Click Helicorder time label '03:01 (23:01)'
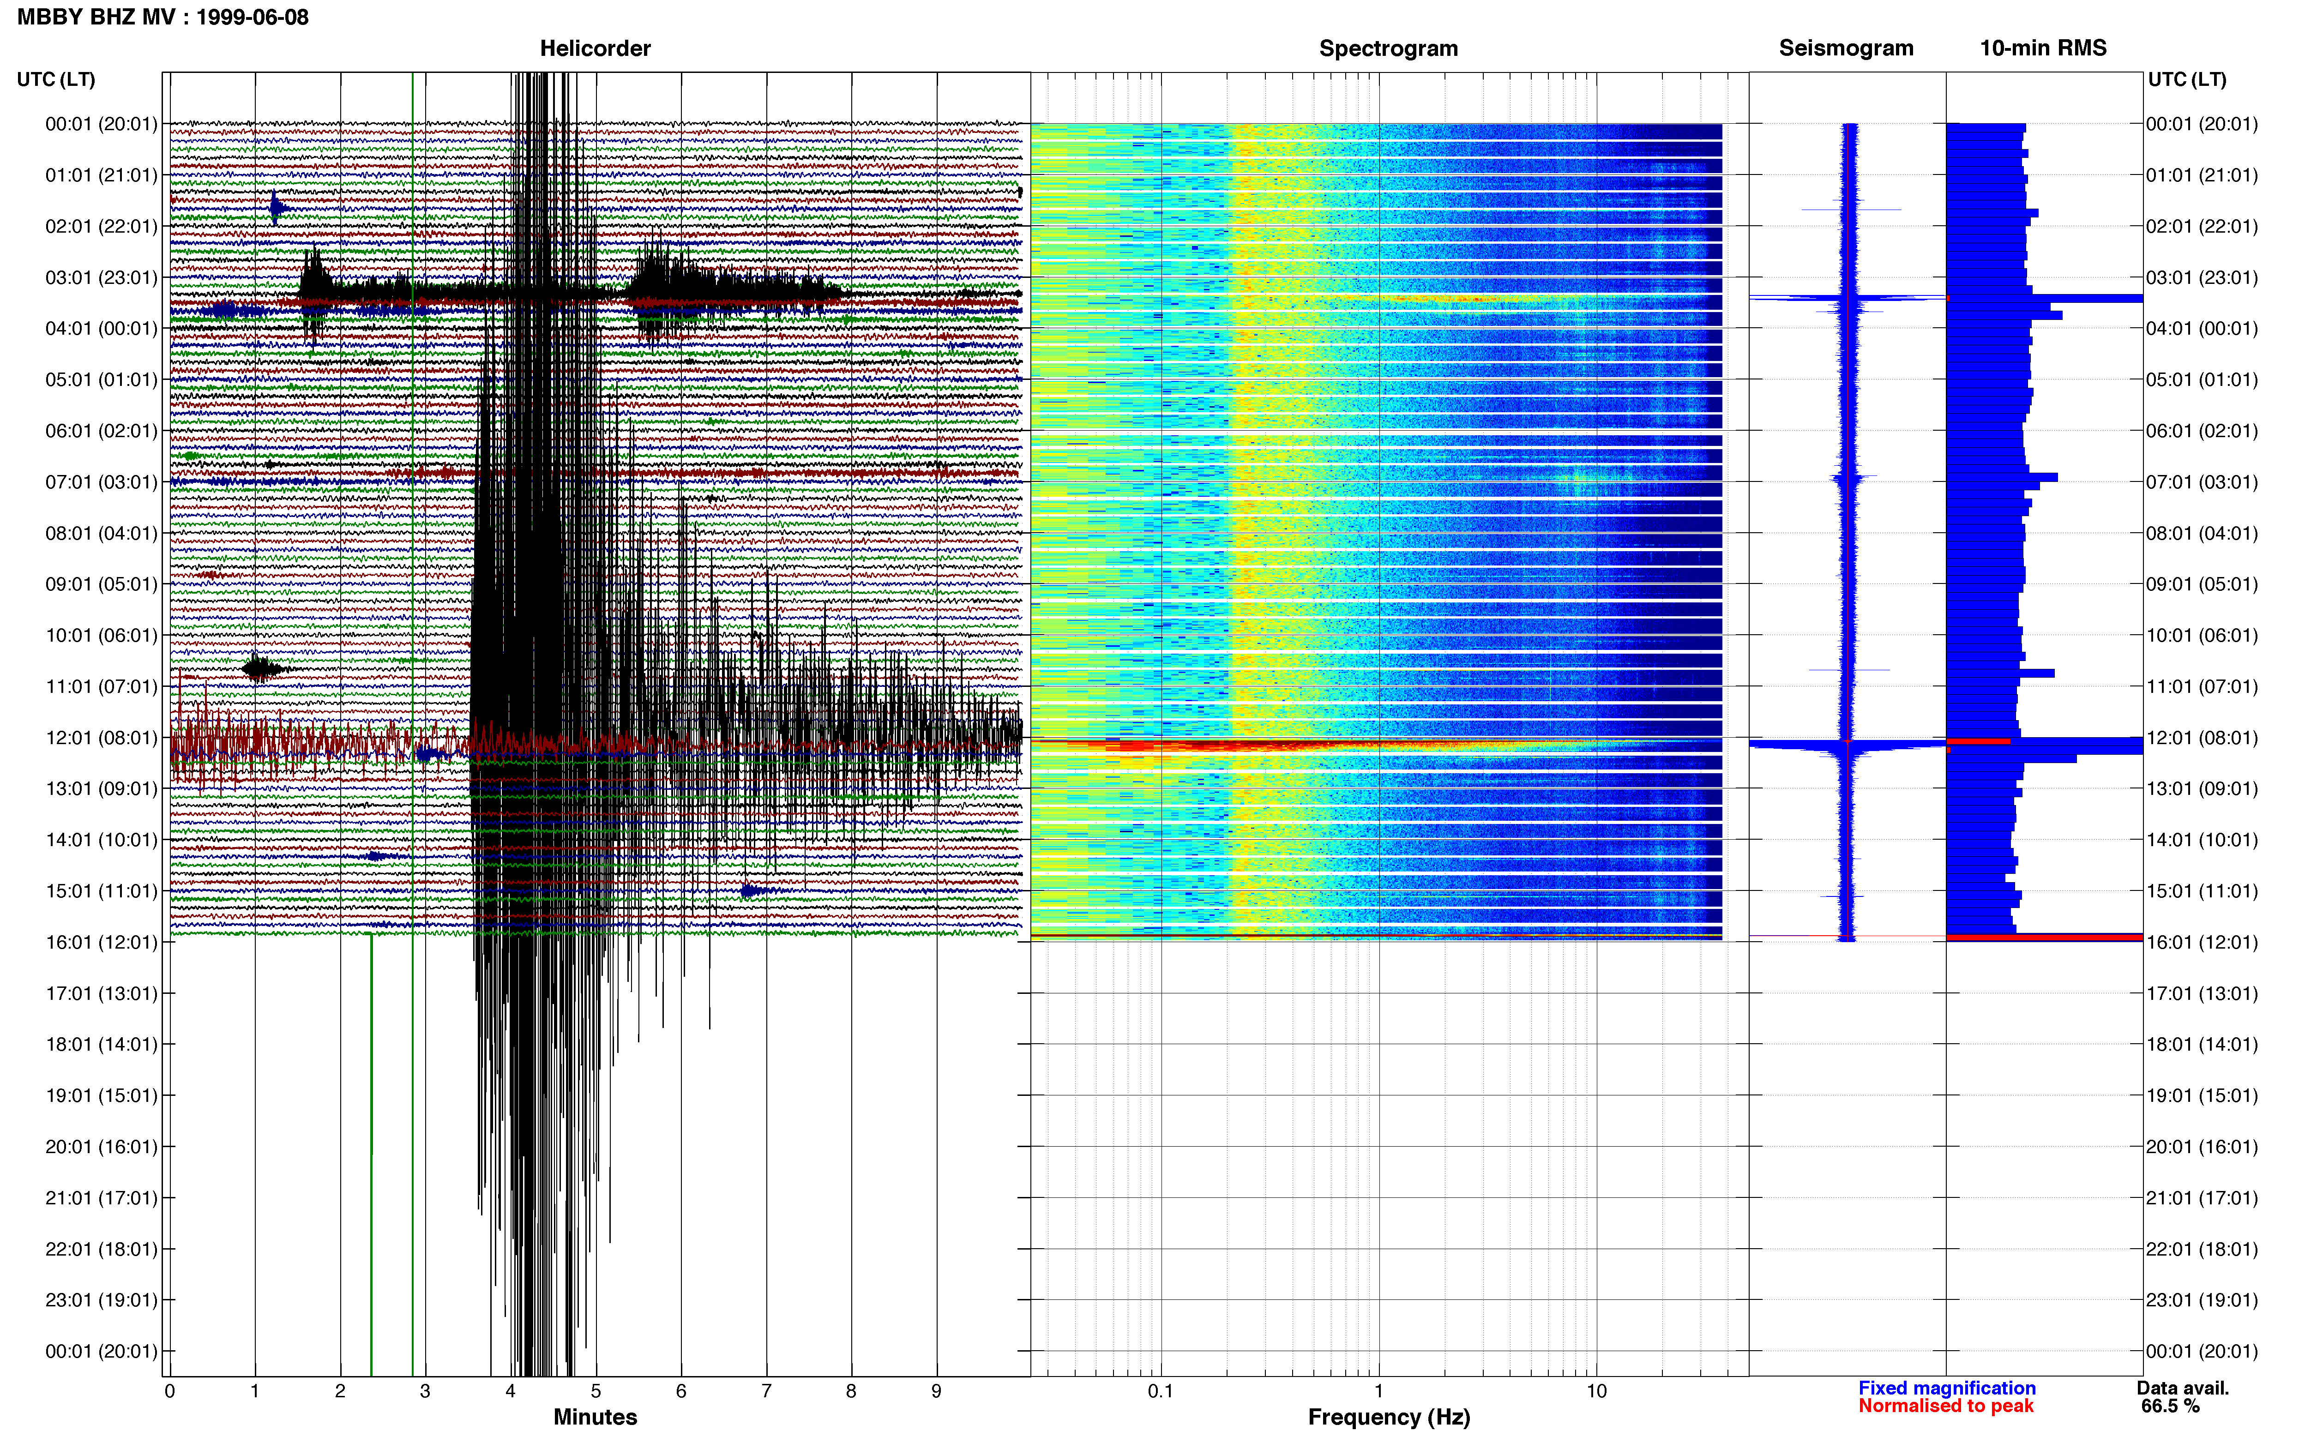This screenshot has width=2317, height=1449. [101, 278]
